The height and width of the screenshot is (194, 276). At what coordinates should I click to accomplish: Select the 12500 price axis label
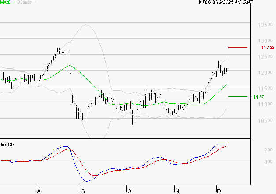click(265, 56)
